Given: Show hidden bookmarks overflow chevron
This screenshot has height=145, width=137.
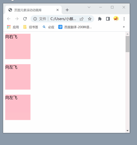Looking at the screenshot, I should (124, 27).
